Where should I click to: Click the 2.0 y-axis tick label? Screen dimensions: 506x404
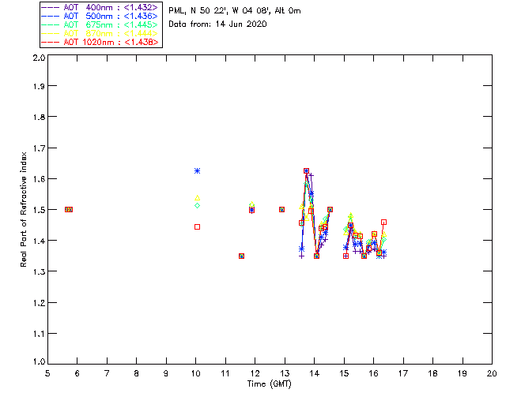[39, 58]
